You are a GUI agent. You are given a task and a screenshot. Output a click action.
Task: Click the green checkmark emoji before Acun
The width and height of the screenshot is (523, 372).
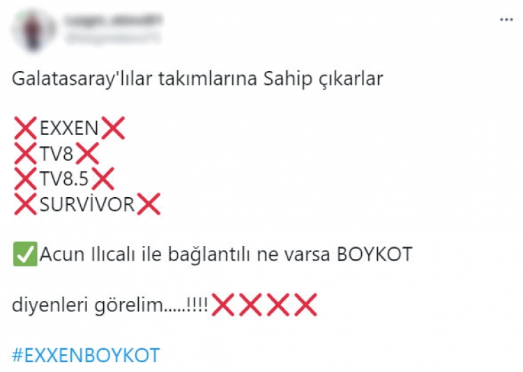[25, 254]
